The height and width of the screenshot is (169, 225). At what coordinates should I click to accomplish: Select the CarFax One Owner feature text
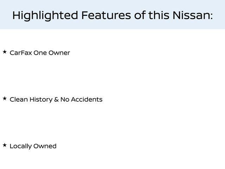click(x=40, y=53)
